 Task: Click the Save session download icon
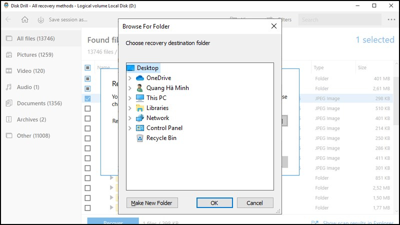(x=40, y=20)
